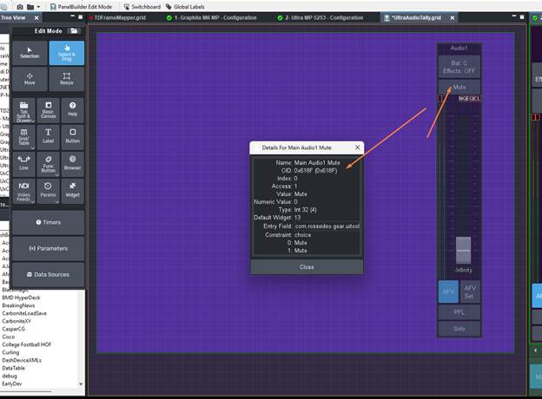Click the Bal: C Effects: OFF button

click(x=459, y=67)
